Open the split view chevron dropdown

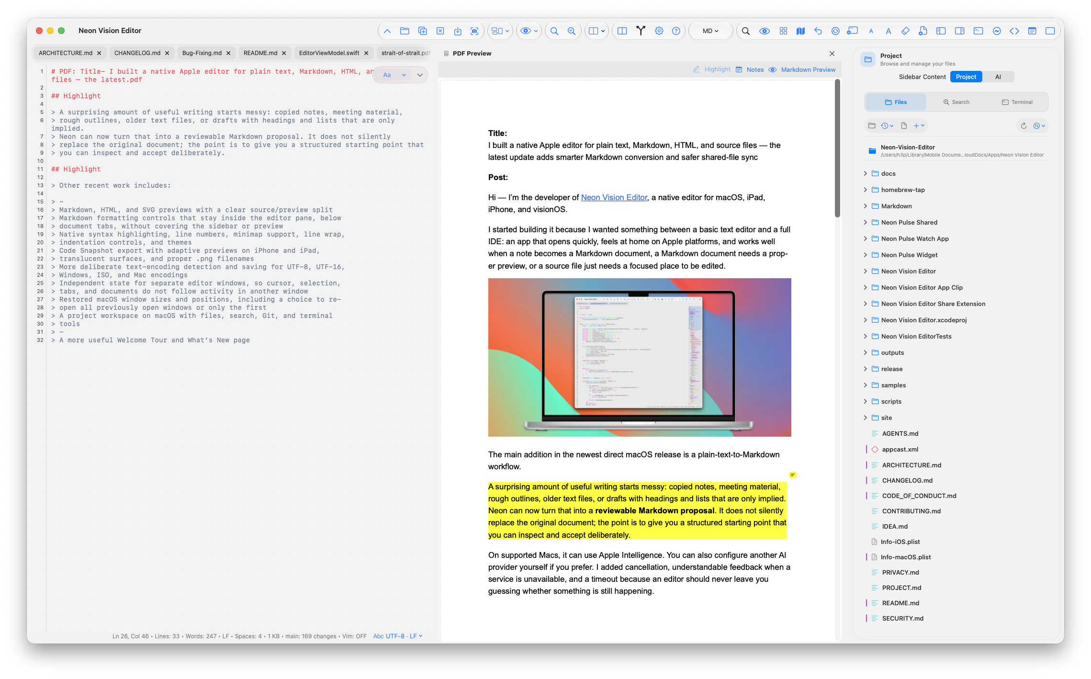596,31
